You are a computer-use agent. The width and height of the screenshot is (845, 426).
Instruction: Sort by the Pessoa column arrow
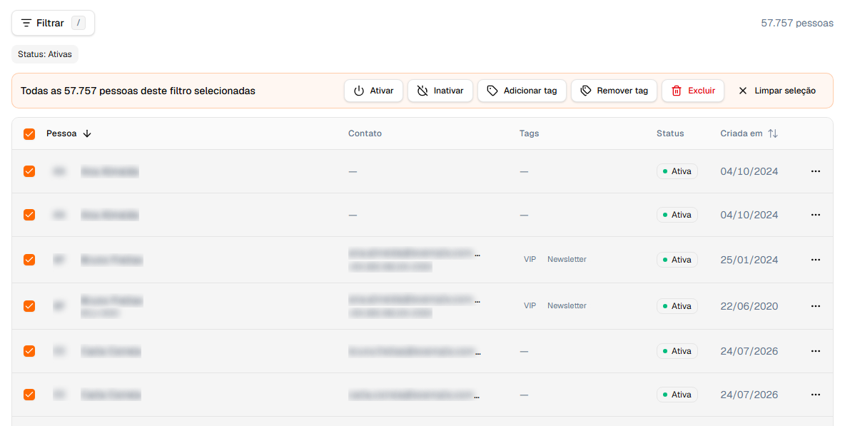pos(87,133)
